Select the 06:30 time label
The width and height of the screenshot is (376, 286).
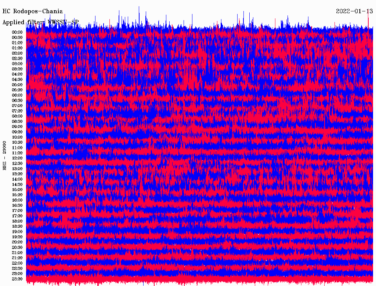[x=17, y=100]
